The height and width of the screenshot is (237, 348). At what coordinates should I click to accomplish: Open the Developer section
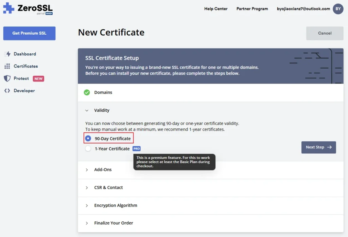(24, 91)
